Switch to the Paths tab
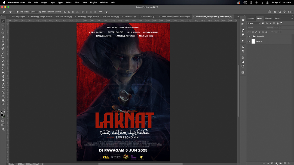This screenshot has width=294, height=165. 277,18
